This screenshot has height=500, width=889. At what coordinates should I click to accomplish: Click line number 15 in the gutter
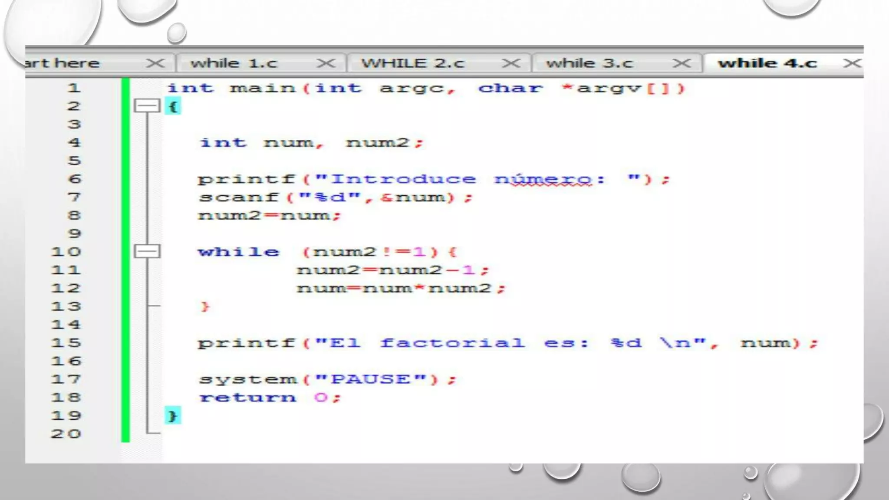coord(66,343)
